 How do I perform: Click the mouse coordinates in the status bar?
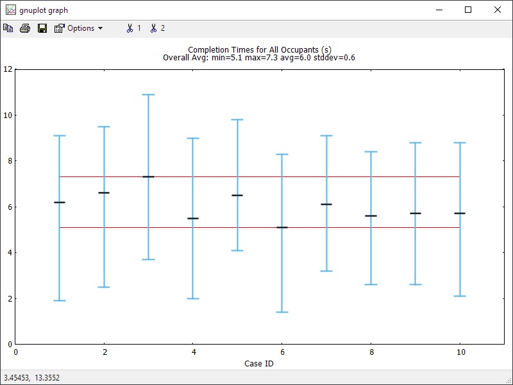(x=32, y=378)
